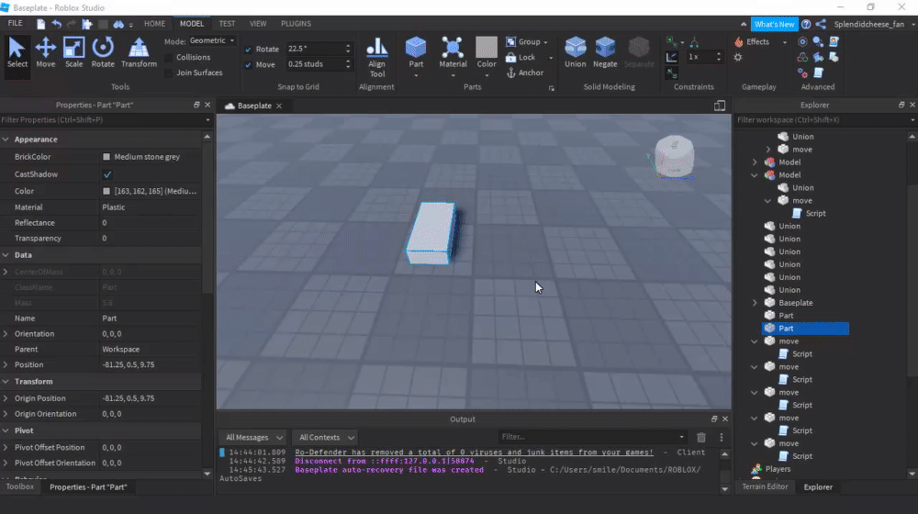Open the Geometric mode dropdown
The height and width of the screenshot is (514, 918).
tap(212, 41)
